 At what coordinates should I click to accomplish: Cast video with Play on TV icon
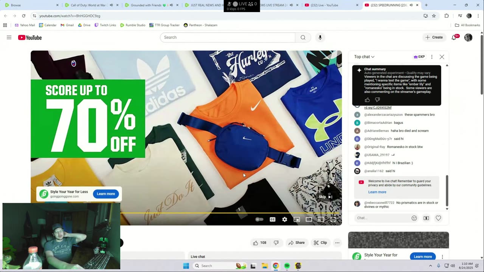coord(321,219)
